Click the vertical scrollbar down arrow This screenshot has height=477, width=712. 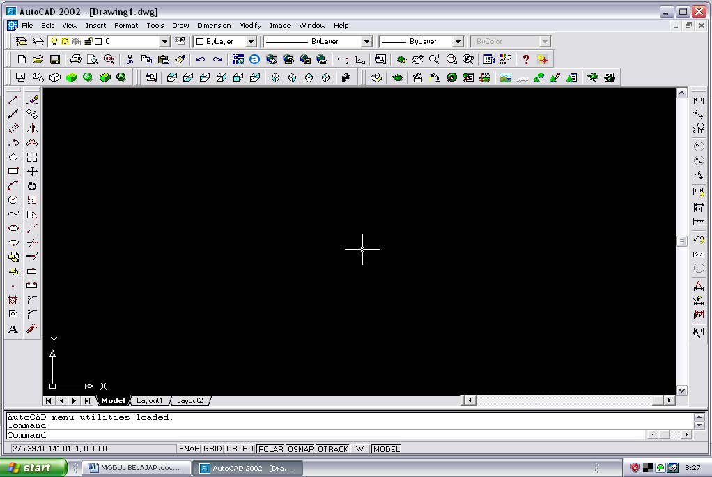(681, 390)
